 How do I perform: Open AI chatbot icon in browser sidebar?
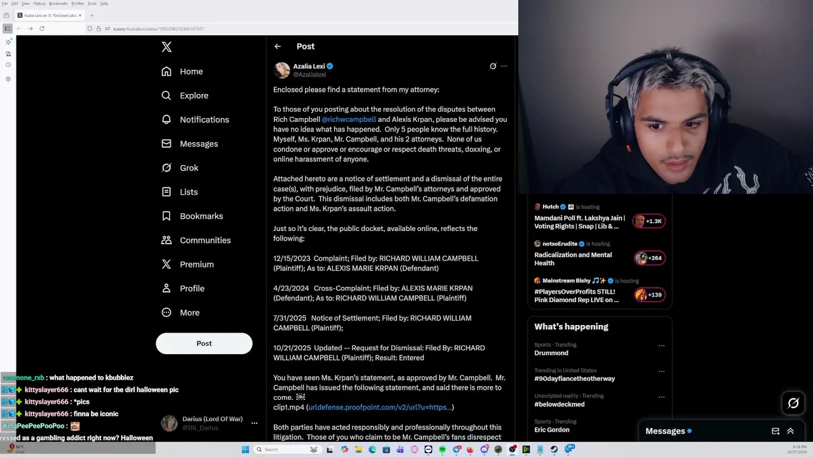[8, 42]
